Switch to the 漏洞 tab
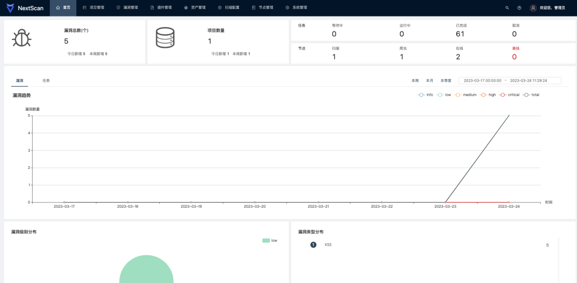Viewport: 577px width, 283px height. tap(20, 80)
